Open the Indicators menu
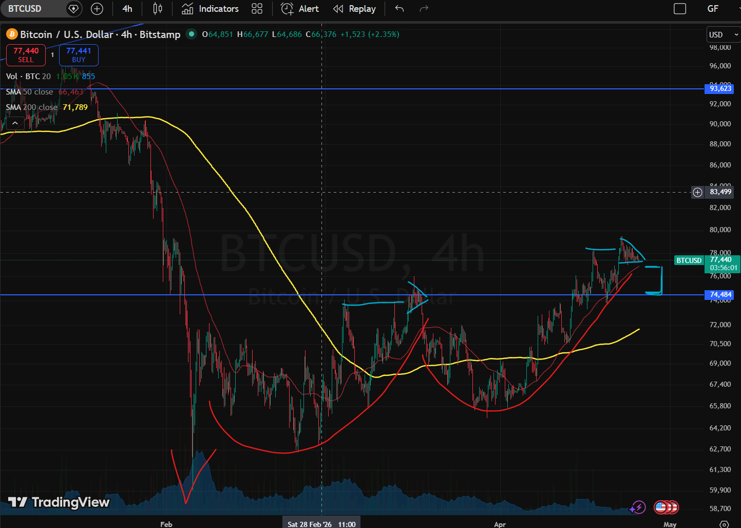741x528 pixels. (211, 9)
